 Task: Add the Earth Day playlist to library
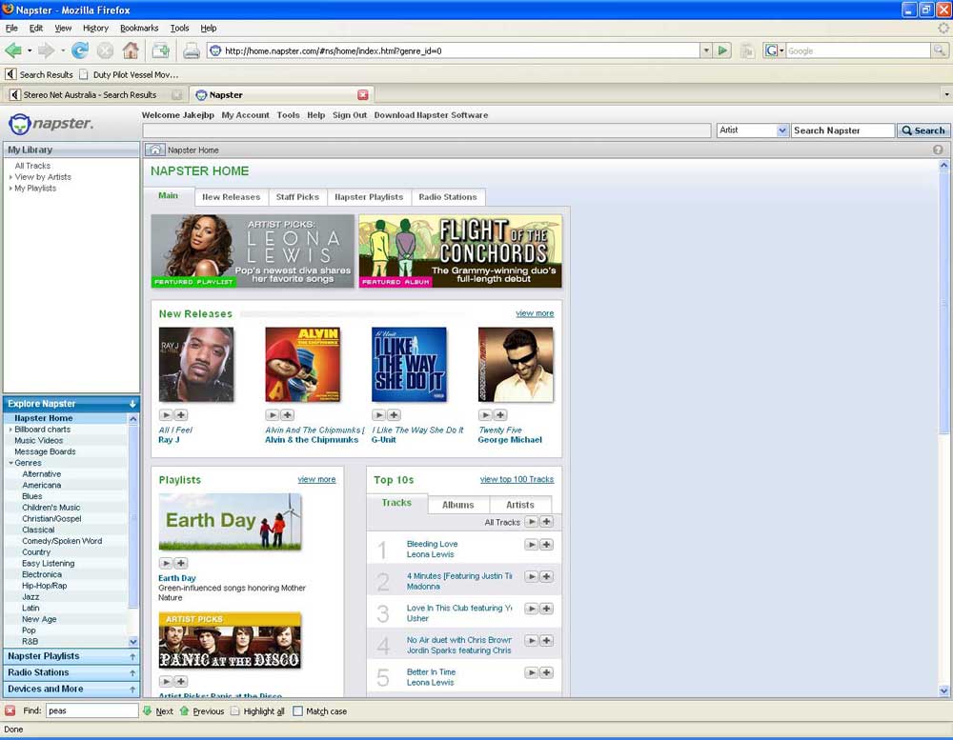click(180, 563)
